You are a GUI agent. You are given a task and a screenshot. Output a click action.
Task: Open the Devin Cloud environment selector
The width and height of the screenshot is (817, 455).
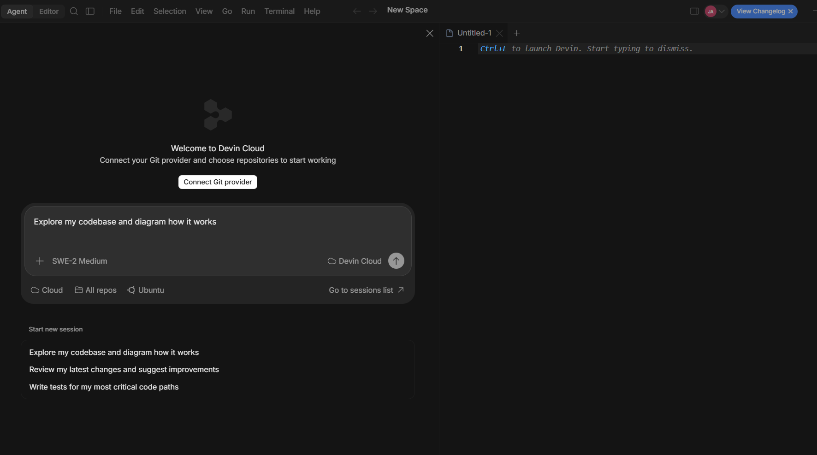click(x=355, y=261)
